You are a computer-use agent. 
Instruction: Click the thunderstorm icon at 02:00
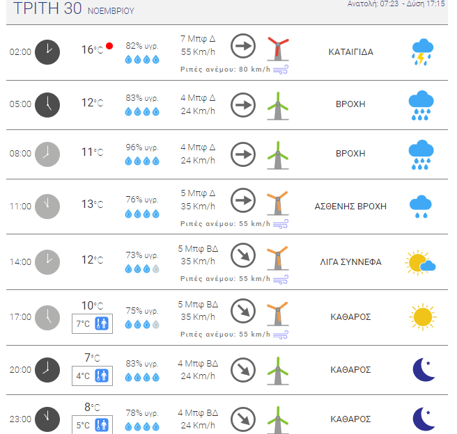pos(422,52)
